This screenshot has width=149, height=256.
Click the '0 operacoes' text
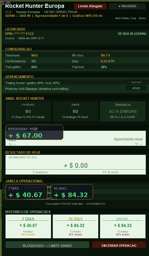click(x=40, y=172)
